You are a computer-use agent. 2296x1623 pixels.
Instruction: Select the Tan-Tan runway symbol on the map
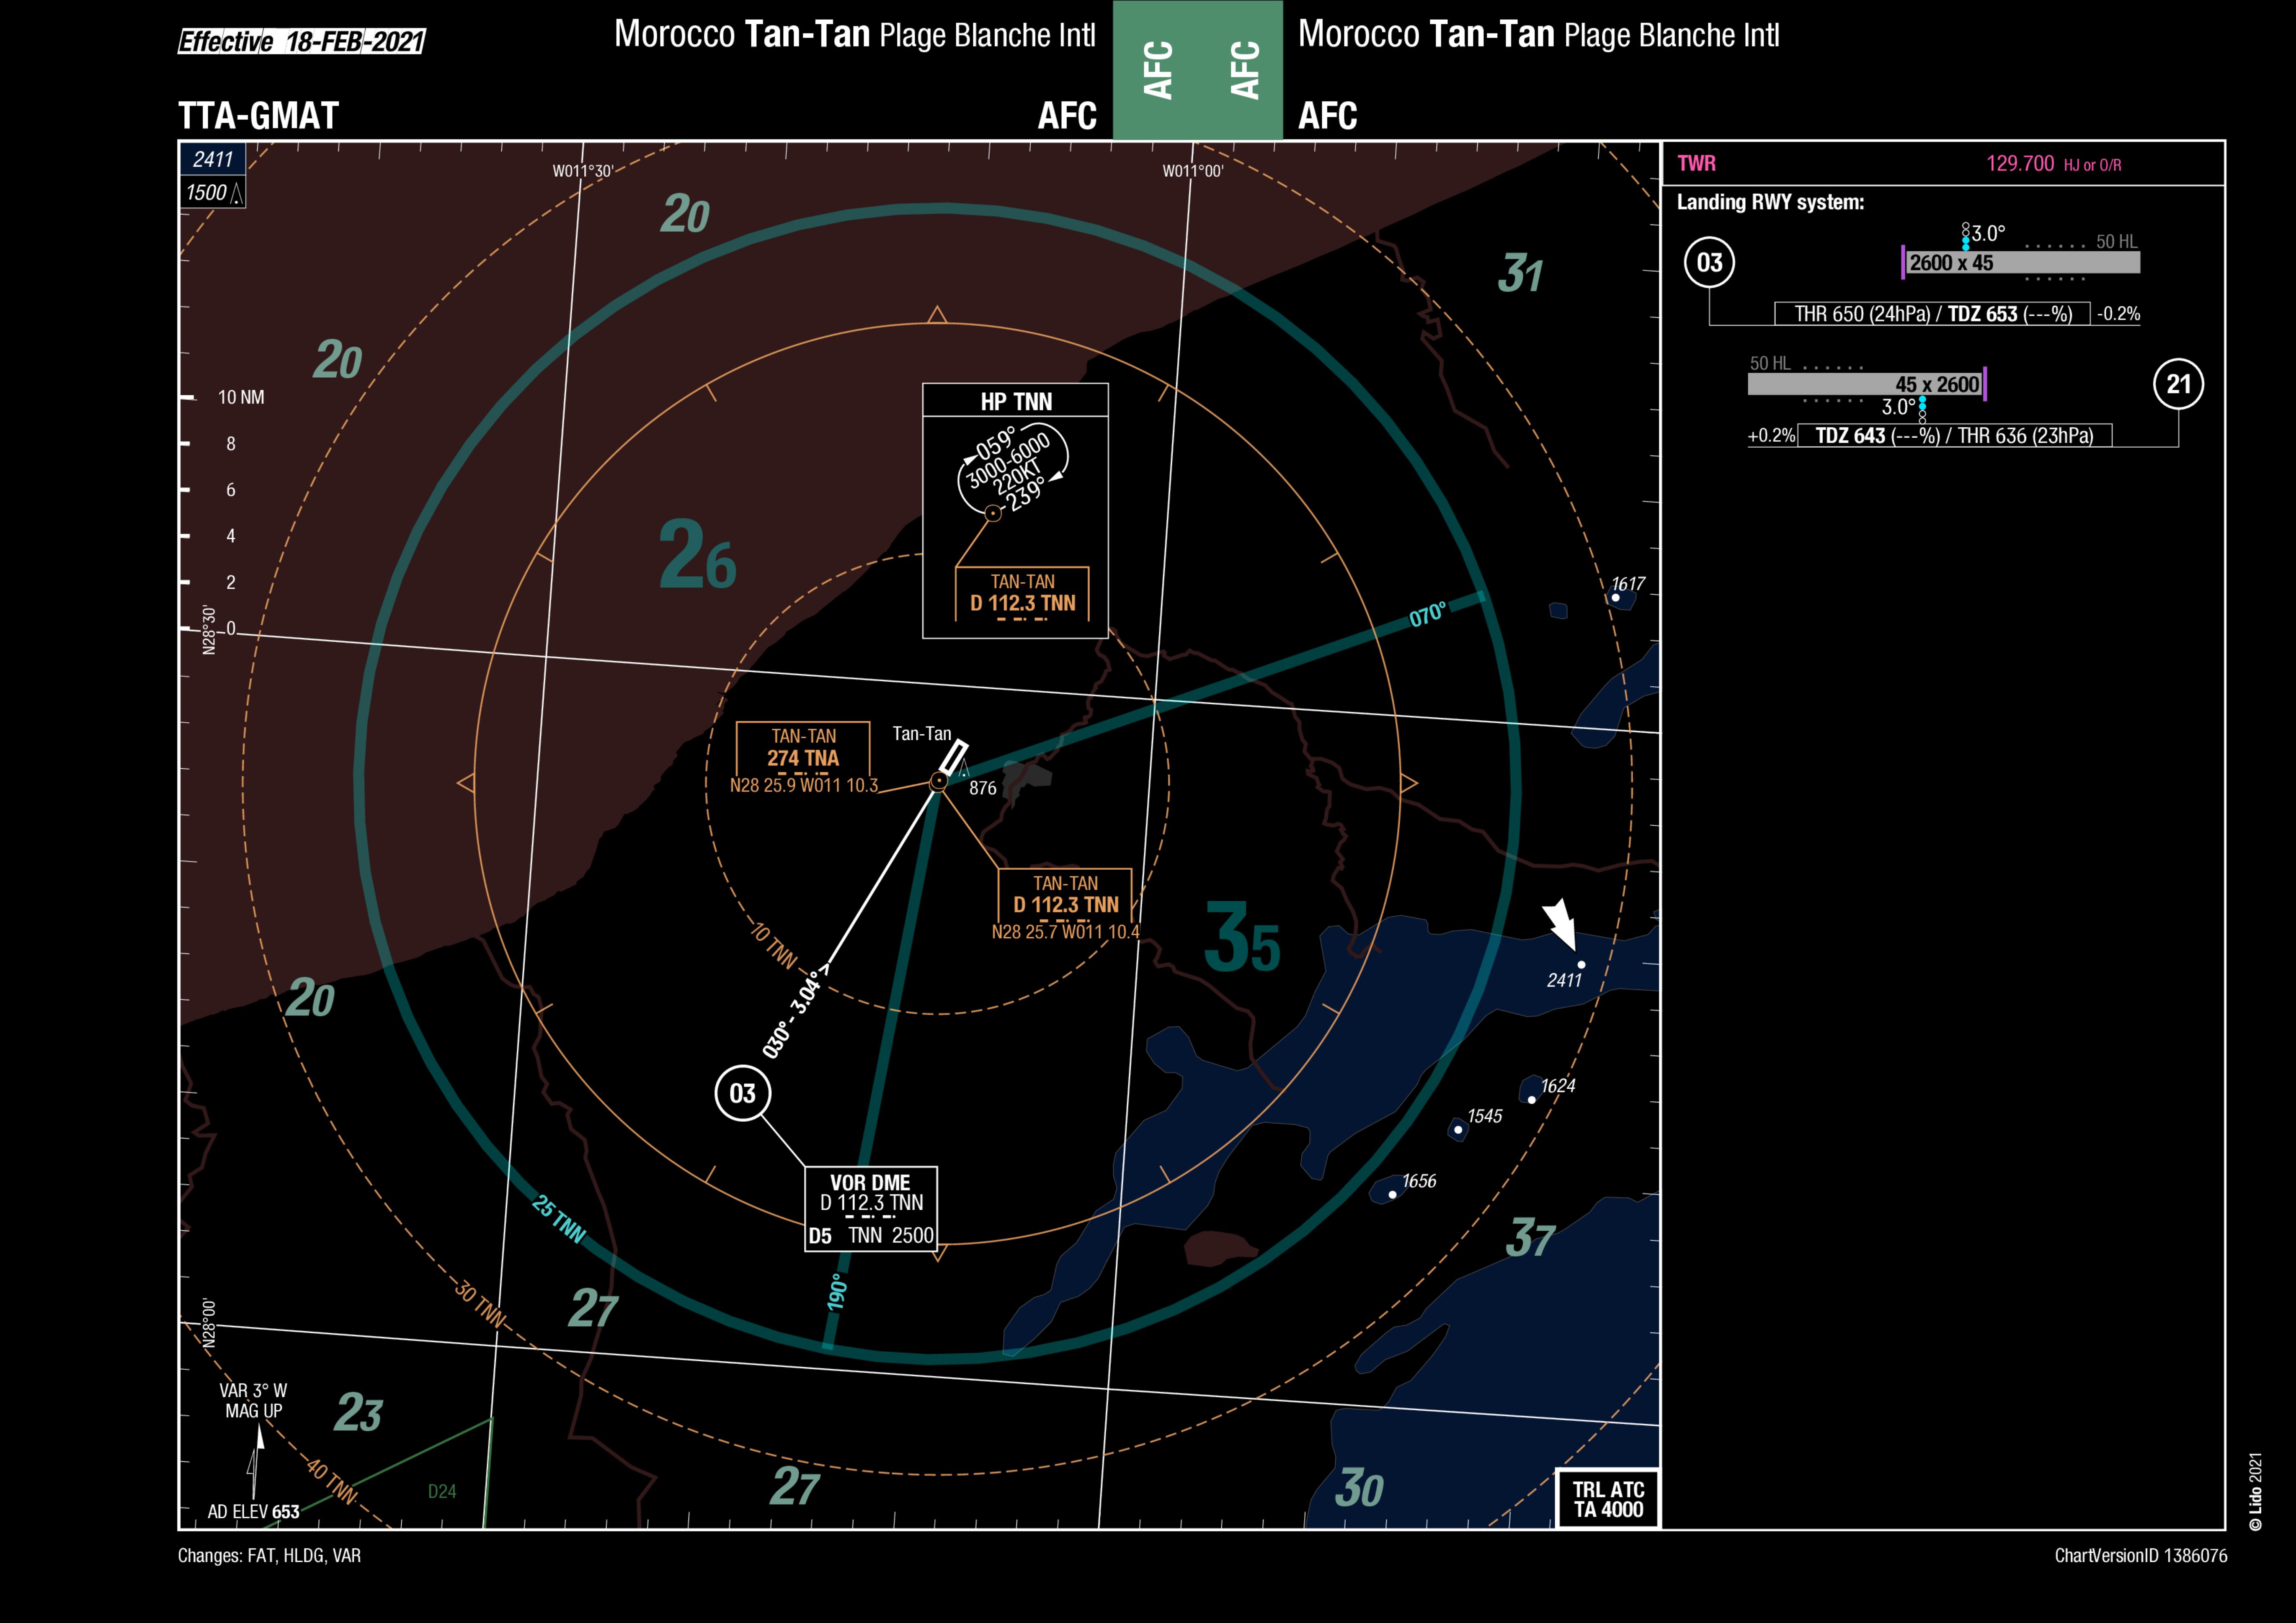click(954, 757)
